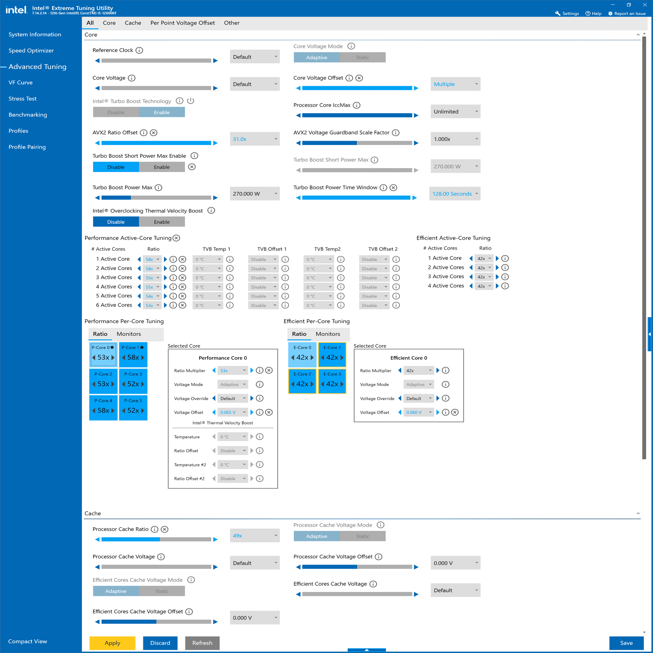653x653 pixels.
Task: Open Performance Per-Core Monitors tab
Action: click(129, 334)
